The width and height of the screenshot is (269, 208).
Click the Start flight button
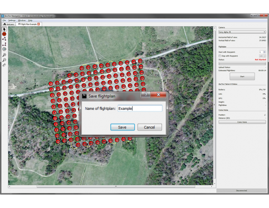[x=242, y=77]
